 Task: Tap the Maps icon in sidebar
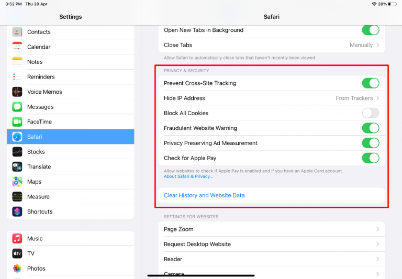click(17, 182)
